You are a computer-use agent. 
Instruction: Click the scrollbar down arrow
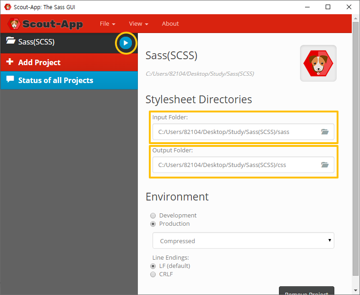(355, 290)
